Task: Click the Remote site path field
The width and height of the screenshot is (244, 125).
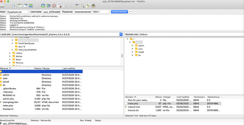Action: click(x=191, y=35)
